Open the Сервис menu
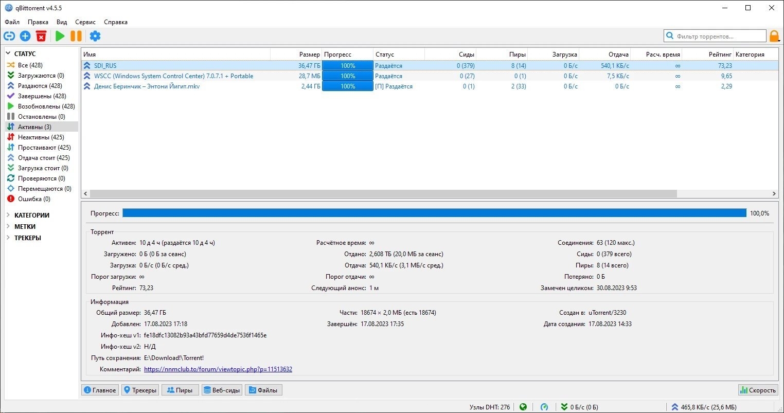 point(85,22)
